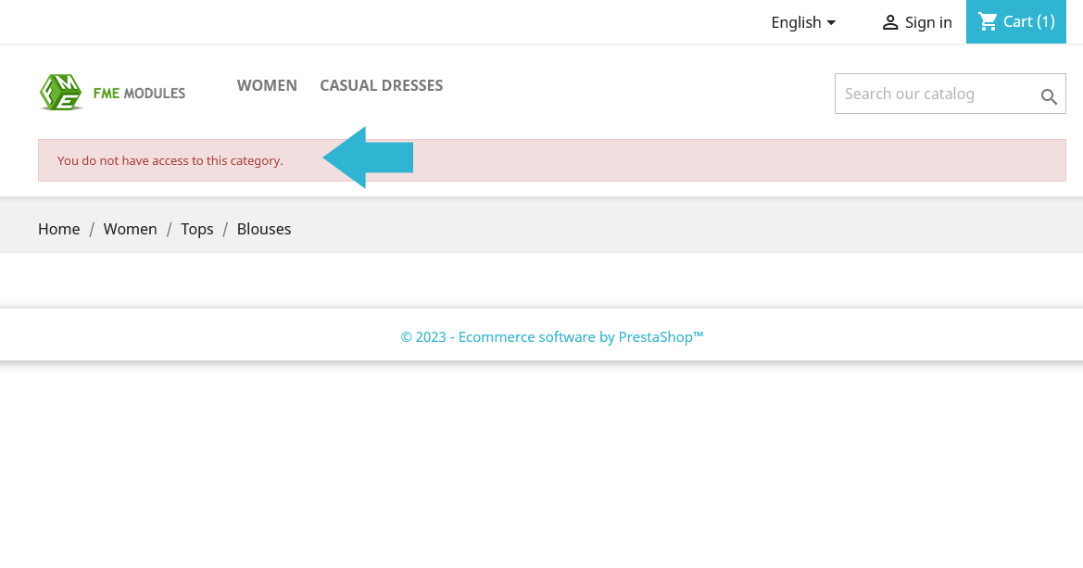Click the slash separator between Tops and Blouses

tap(224, 230)
